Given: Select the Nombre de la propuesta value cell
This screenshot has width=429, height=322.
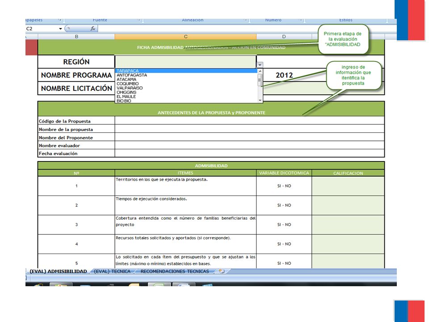Looking at the screenshot, I should coord(249,129).
